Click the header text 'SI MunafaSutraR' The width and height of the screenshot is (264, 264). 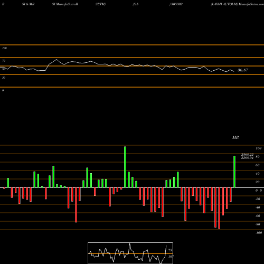(x=65, y=4)
